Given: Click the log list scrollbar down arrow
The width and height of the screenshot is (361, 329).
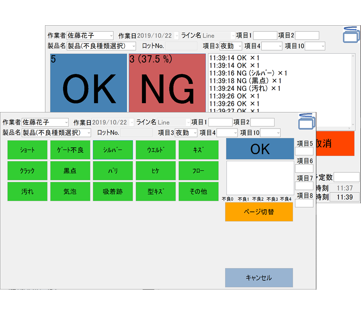Looking at the screenshot, I should point(353,124).
